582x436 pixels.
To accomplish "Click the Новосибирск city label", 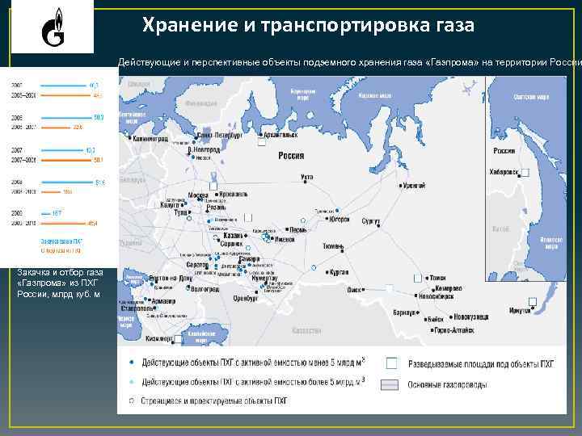I will pos(436,296).
